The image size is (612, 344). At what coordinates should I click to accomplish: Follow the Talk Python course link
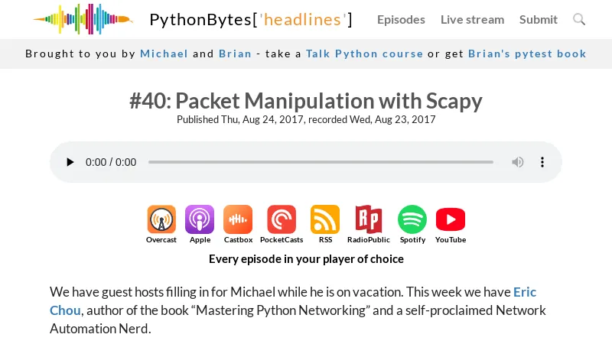click(364, 54)
